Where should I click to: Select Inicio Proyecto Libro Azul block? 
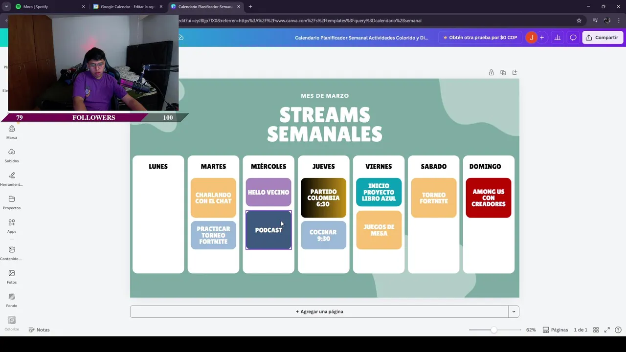379,192
